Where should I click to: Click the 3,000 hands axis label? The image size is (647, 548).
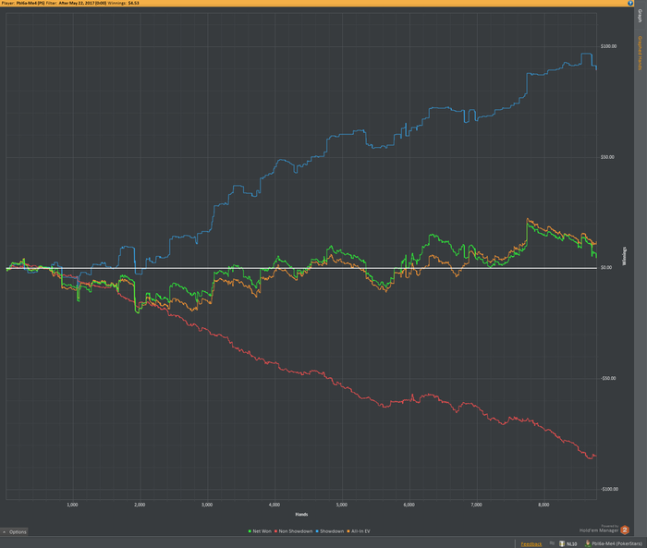coord(207,505)
